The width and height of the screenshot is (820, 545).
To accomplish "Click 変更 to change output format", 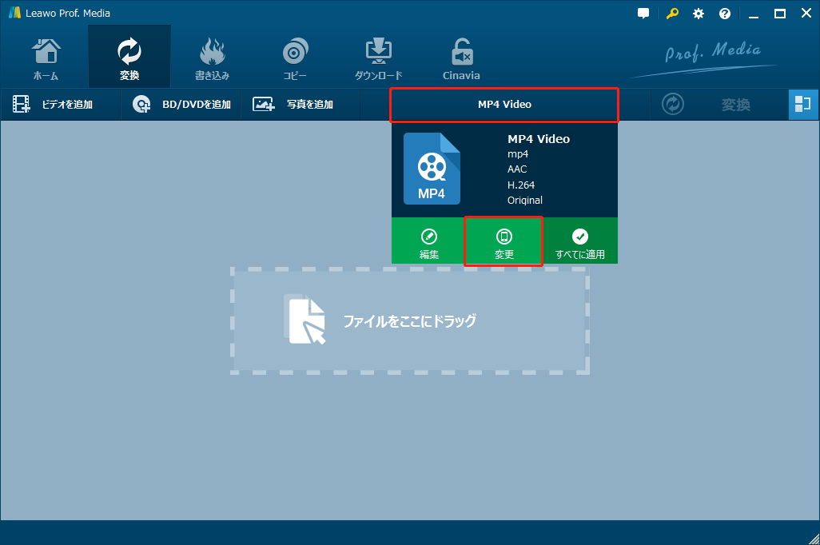I will point(504,241).
